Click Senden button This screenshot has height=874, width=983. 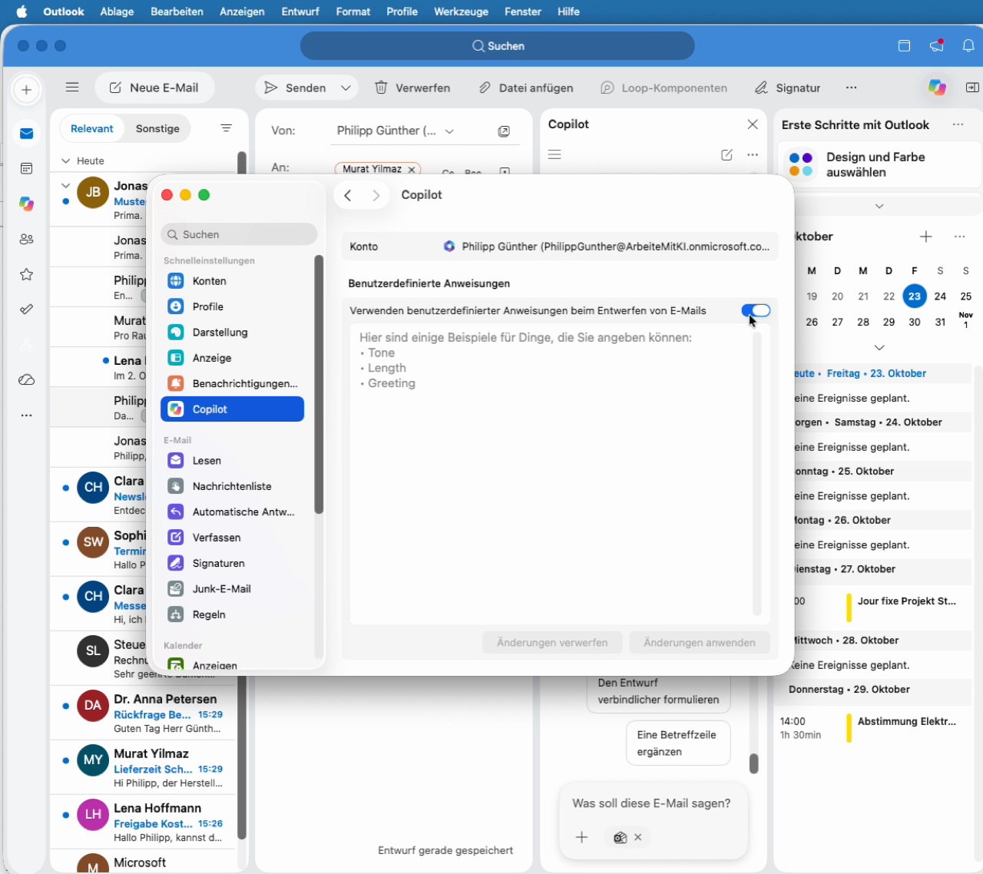[x=296, y=88]
